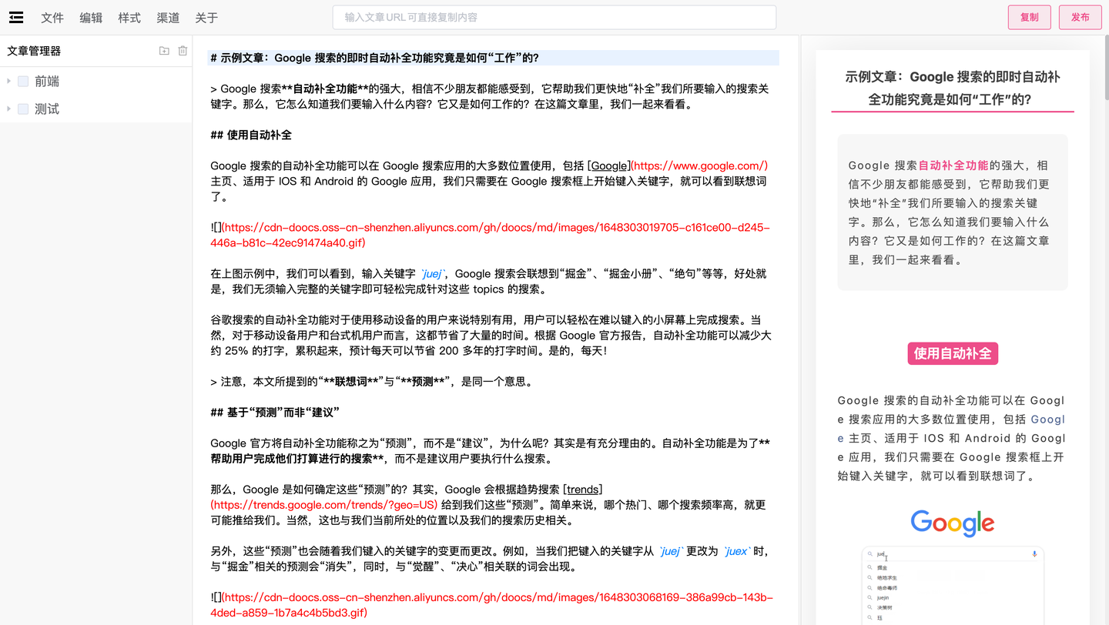Click the '## 基于“预测”而非“建议”' line in editor

tap(275, 412)
